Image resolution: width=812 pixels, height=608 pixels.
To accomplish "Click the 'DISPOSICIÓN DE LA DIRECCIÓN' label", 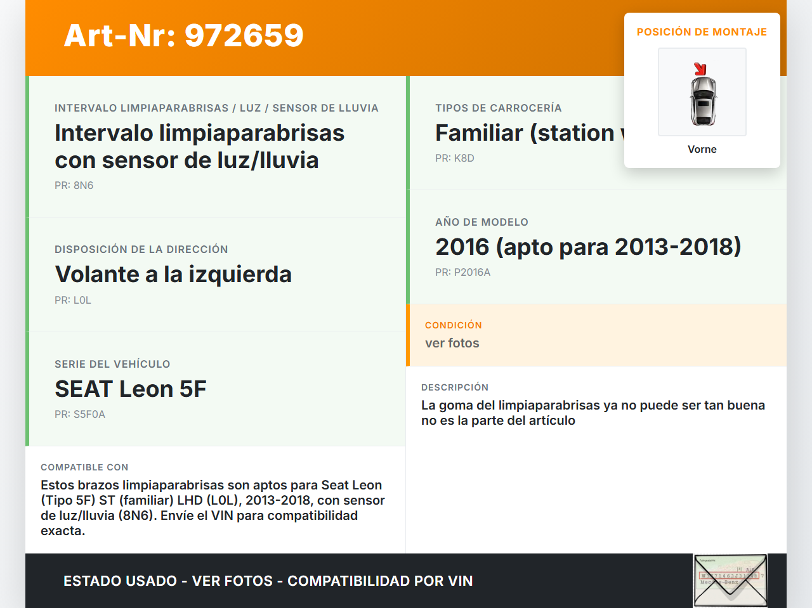I will [141, 249].
